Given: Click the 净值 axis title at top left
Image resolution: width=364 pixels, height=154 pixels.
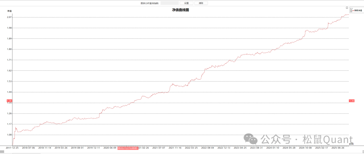Looking at the screenshot, I should [9, 11].
